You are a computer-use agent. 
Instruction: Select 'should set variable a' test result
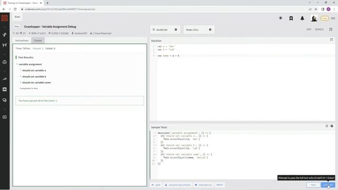pyautogui.click(x=34, y=70)
